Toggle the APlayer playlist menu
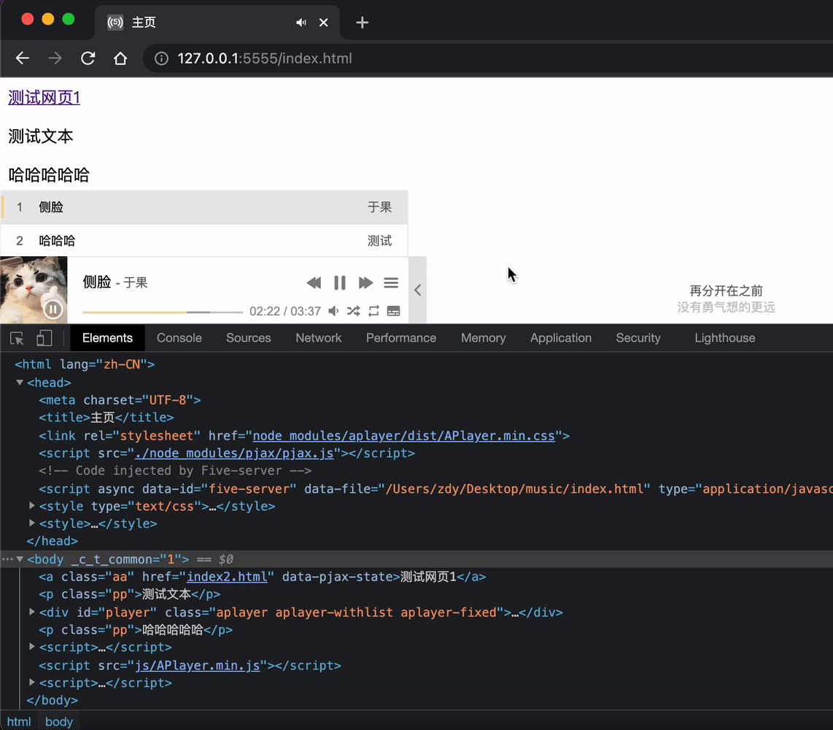Image resolution: width=833 pixels, height=730 pixels. 391,283
